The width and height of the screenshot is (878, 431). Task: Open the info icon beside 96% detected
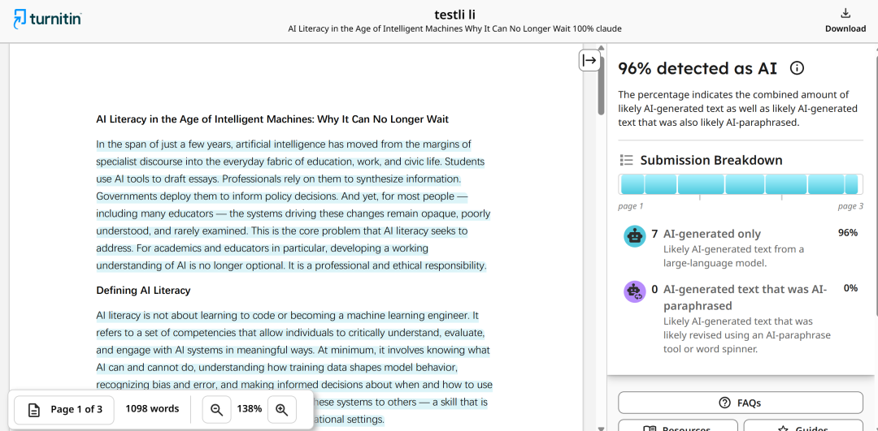[797, 68]
